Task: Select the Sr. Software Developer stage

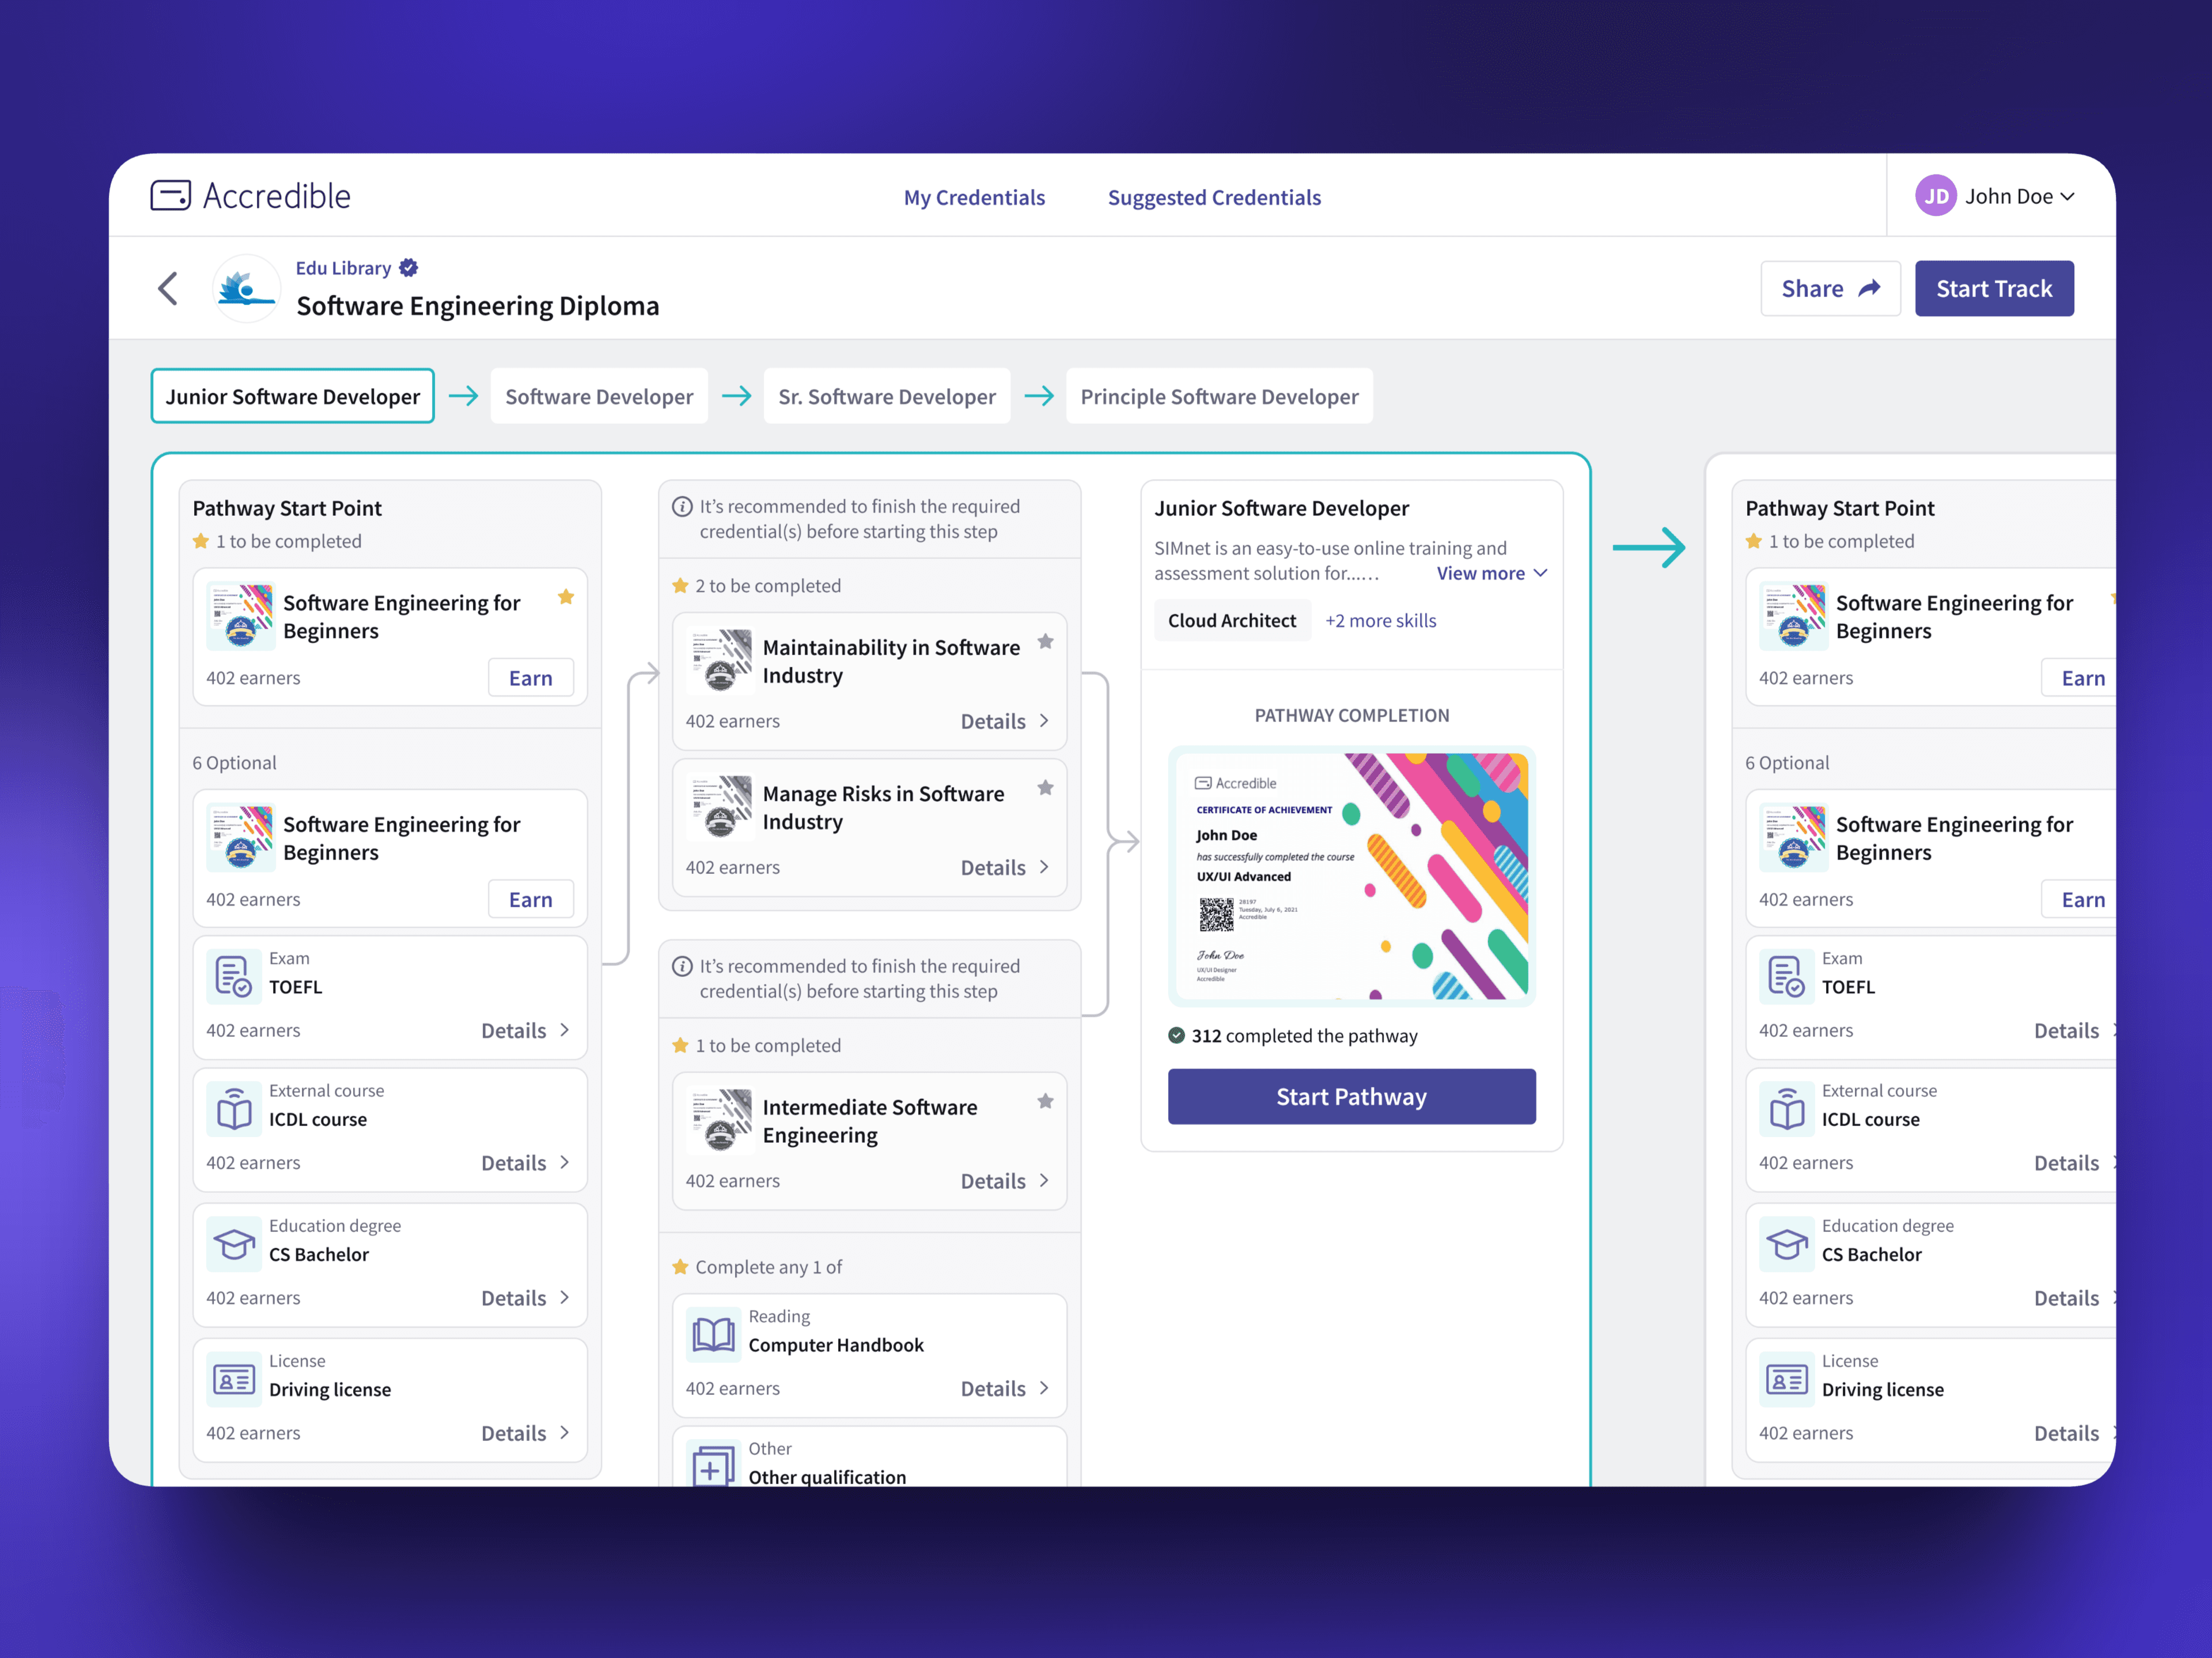Action: [886, 396]
